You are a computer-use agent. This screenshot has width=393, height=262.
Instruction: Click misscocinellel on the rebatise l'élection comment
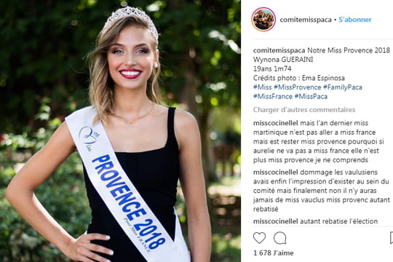276,221
